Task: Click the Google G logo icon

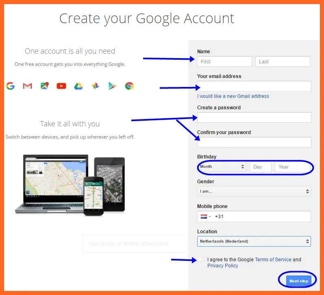Action: click(10, 86)
